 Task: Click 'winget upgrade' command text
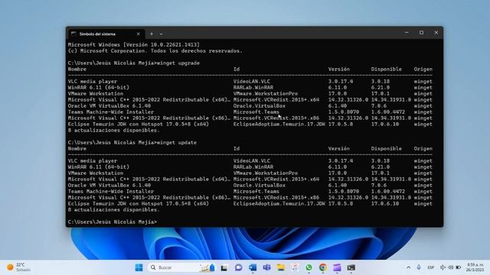[x=178, y=63]
